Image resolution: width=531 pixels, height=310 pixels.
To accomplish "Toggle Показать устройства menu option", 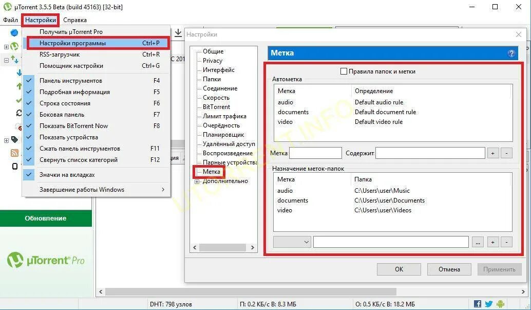I will click(97, 137).
